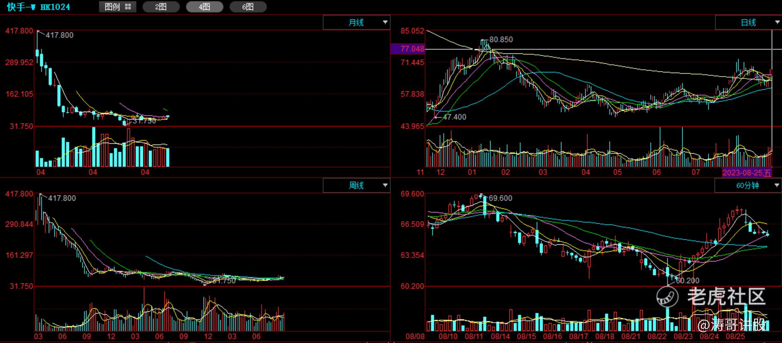Click the 57.838 price axis label
Viewport: 782px width, 343px height.
(x=412, y=94)
